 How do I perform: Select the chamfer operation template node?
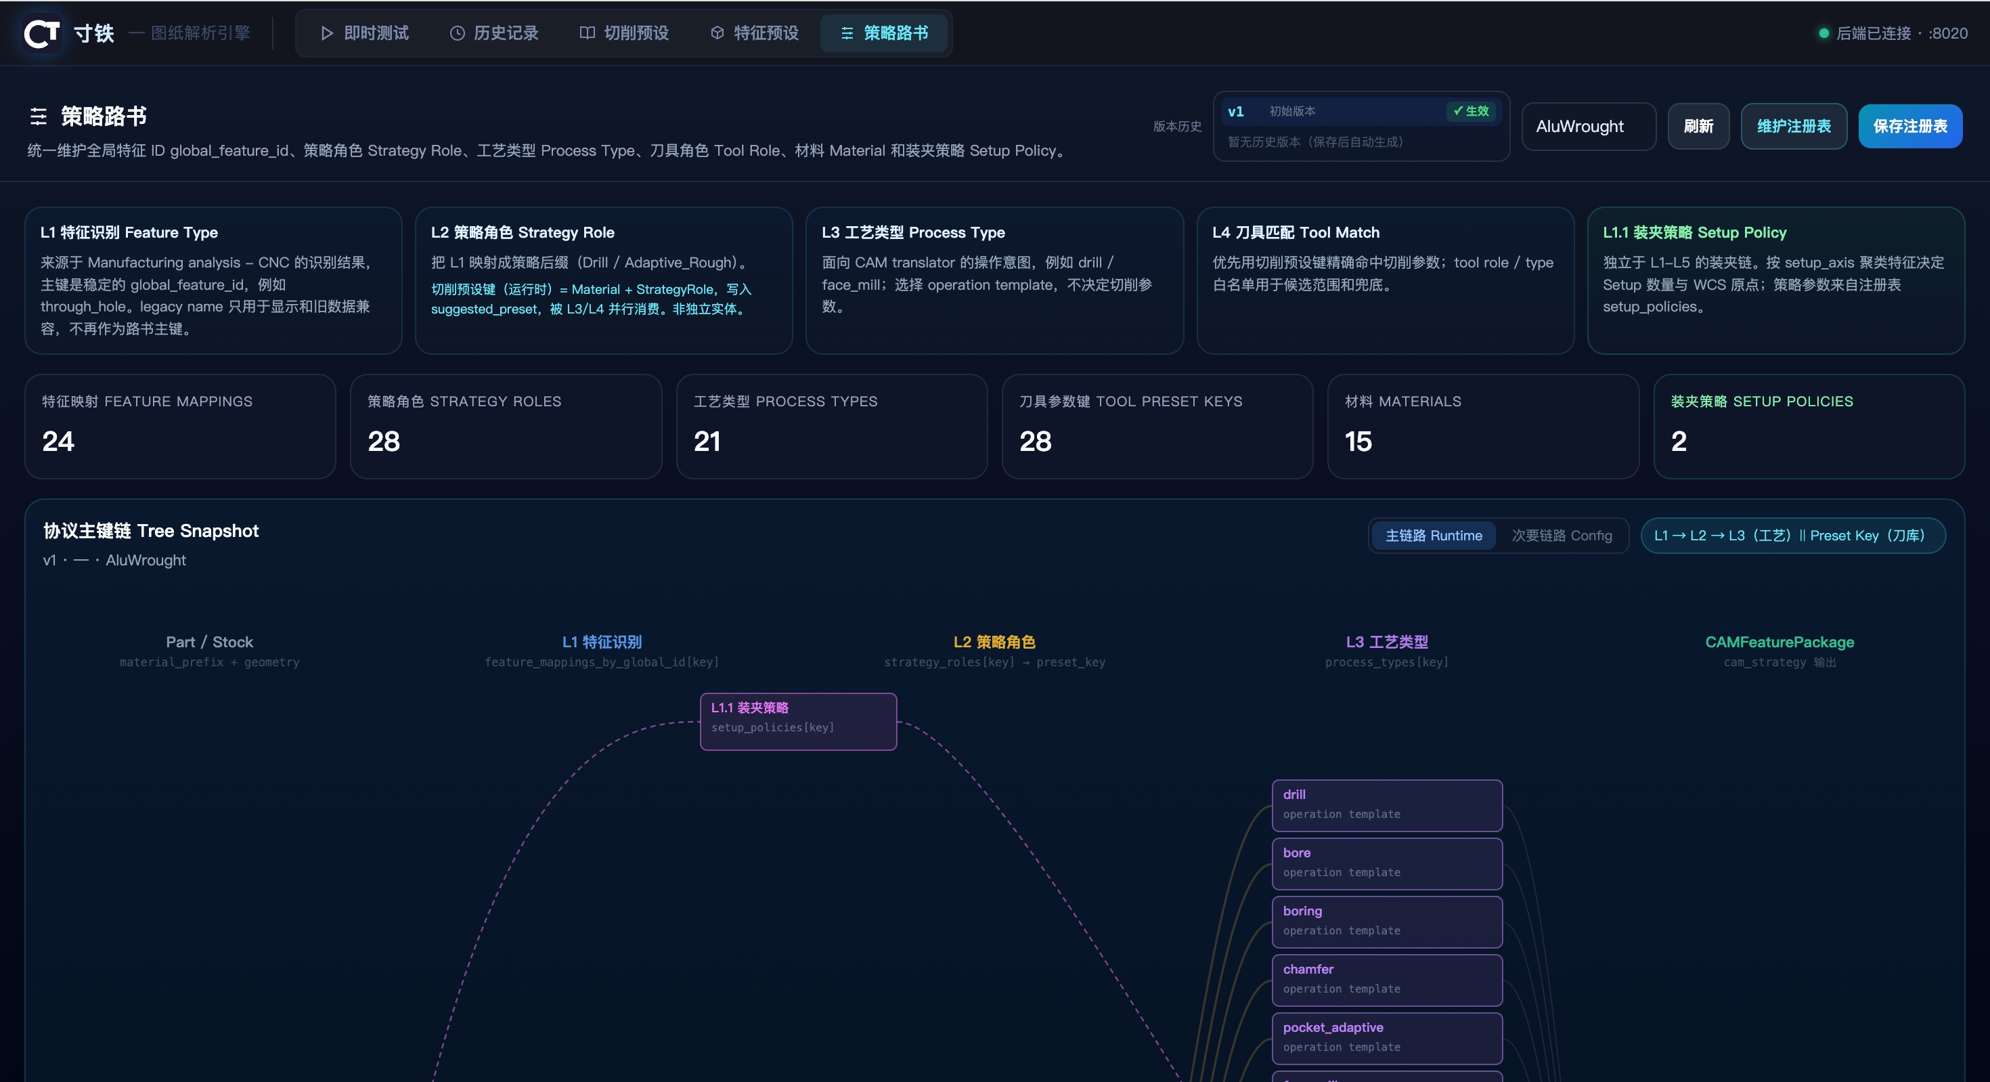pos(1387,980)
